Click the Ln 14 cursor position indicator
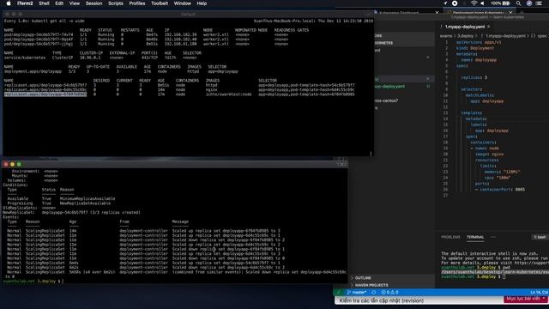Viewport: 549px width, 309px height. 540,292
